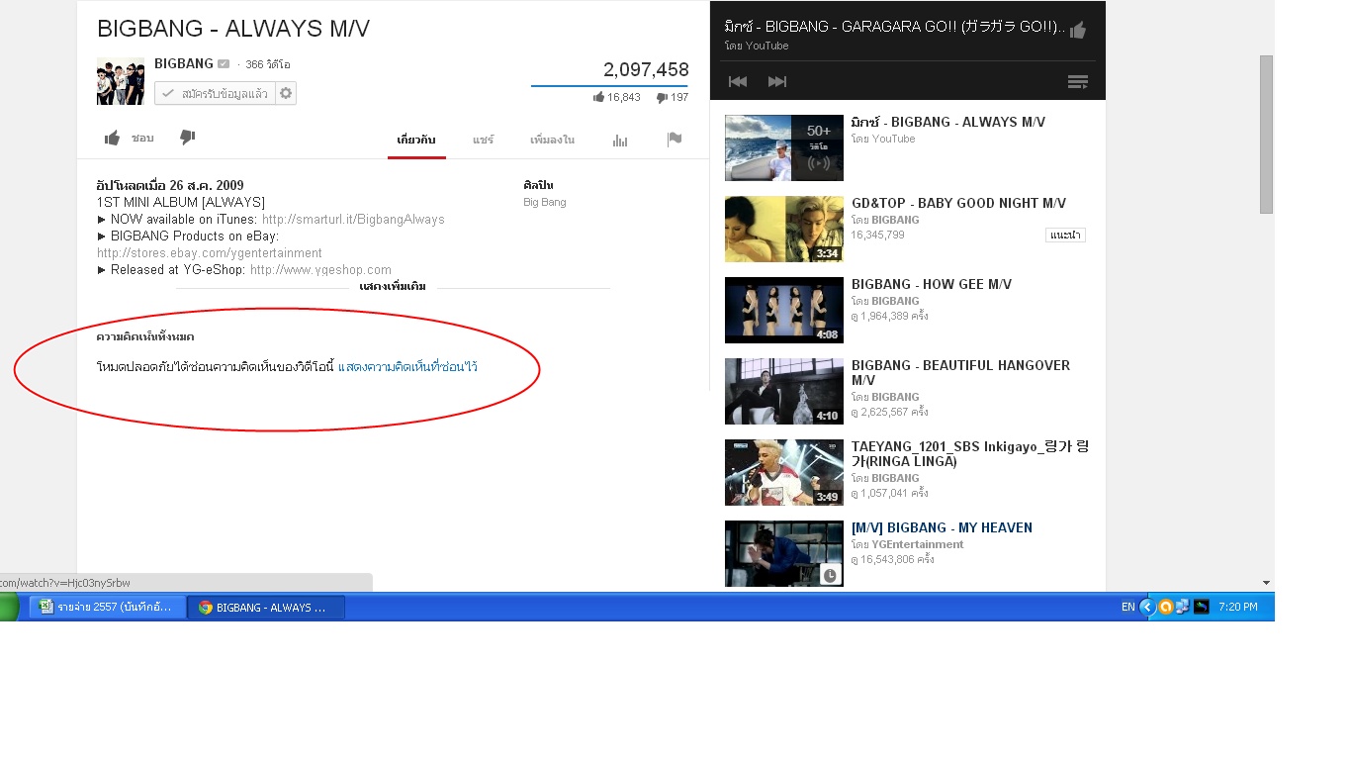
Task: Click the 3:34 duration on BABY GOOD NIGHT
Action: click(827, 253)
